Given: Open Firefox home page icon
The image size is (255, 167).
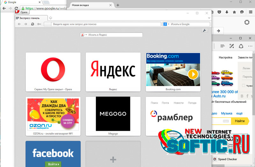Looking at the screenshot, I should pyautogui.click(x=234, y=12).
